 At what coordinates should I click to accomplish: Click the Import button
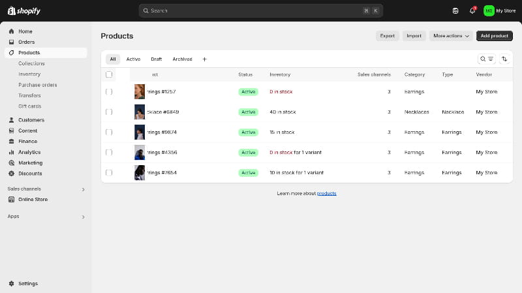(x=414, y=36)
